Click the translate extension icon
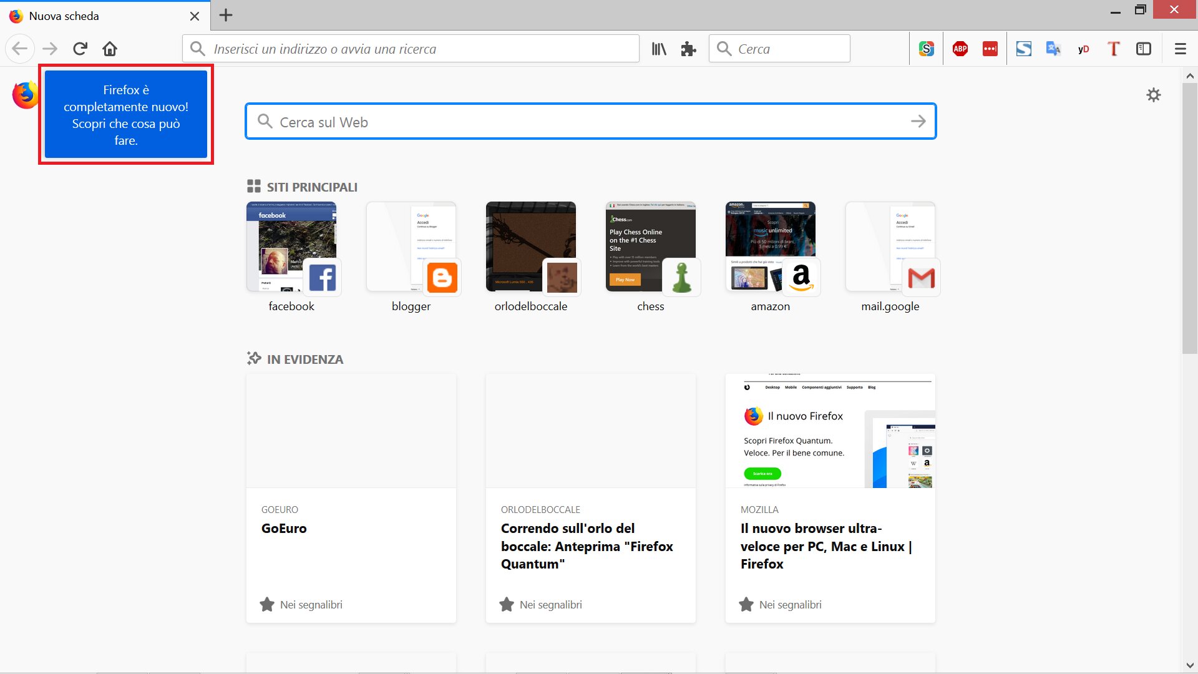The height and width of the screenshot is (674, 1198). (x=1053, y=49)
